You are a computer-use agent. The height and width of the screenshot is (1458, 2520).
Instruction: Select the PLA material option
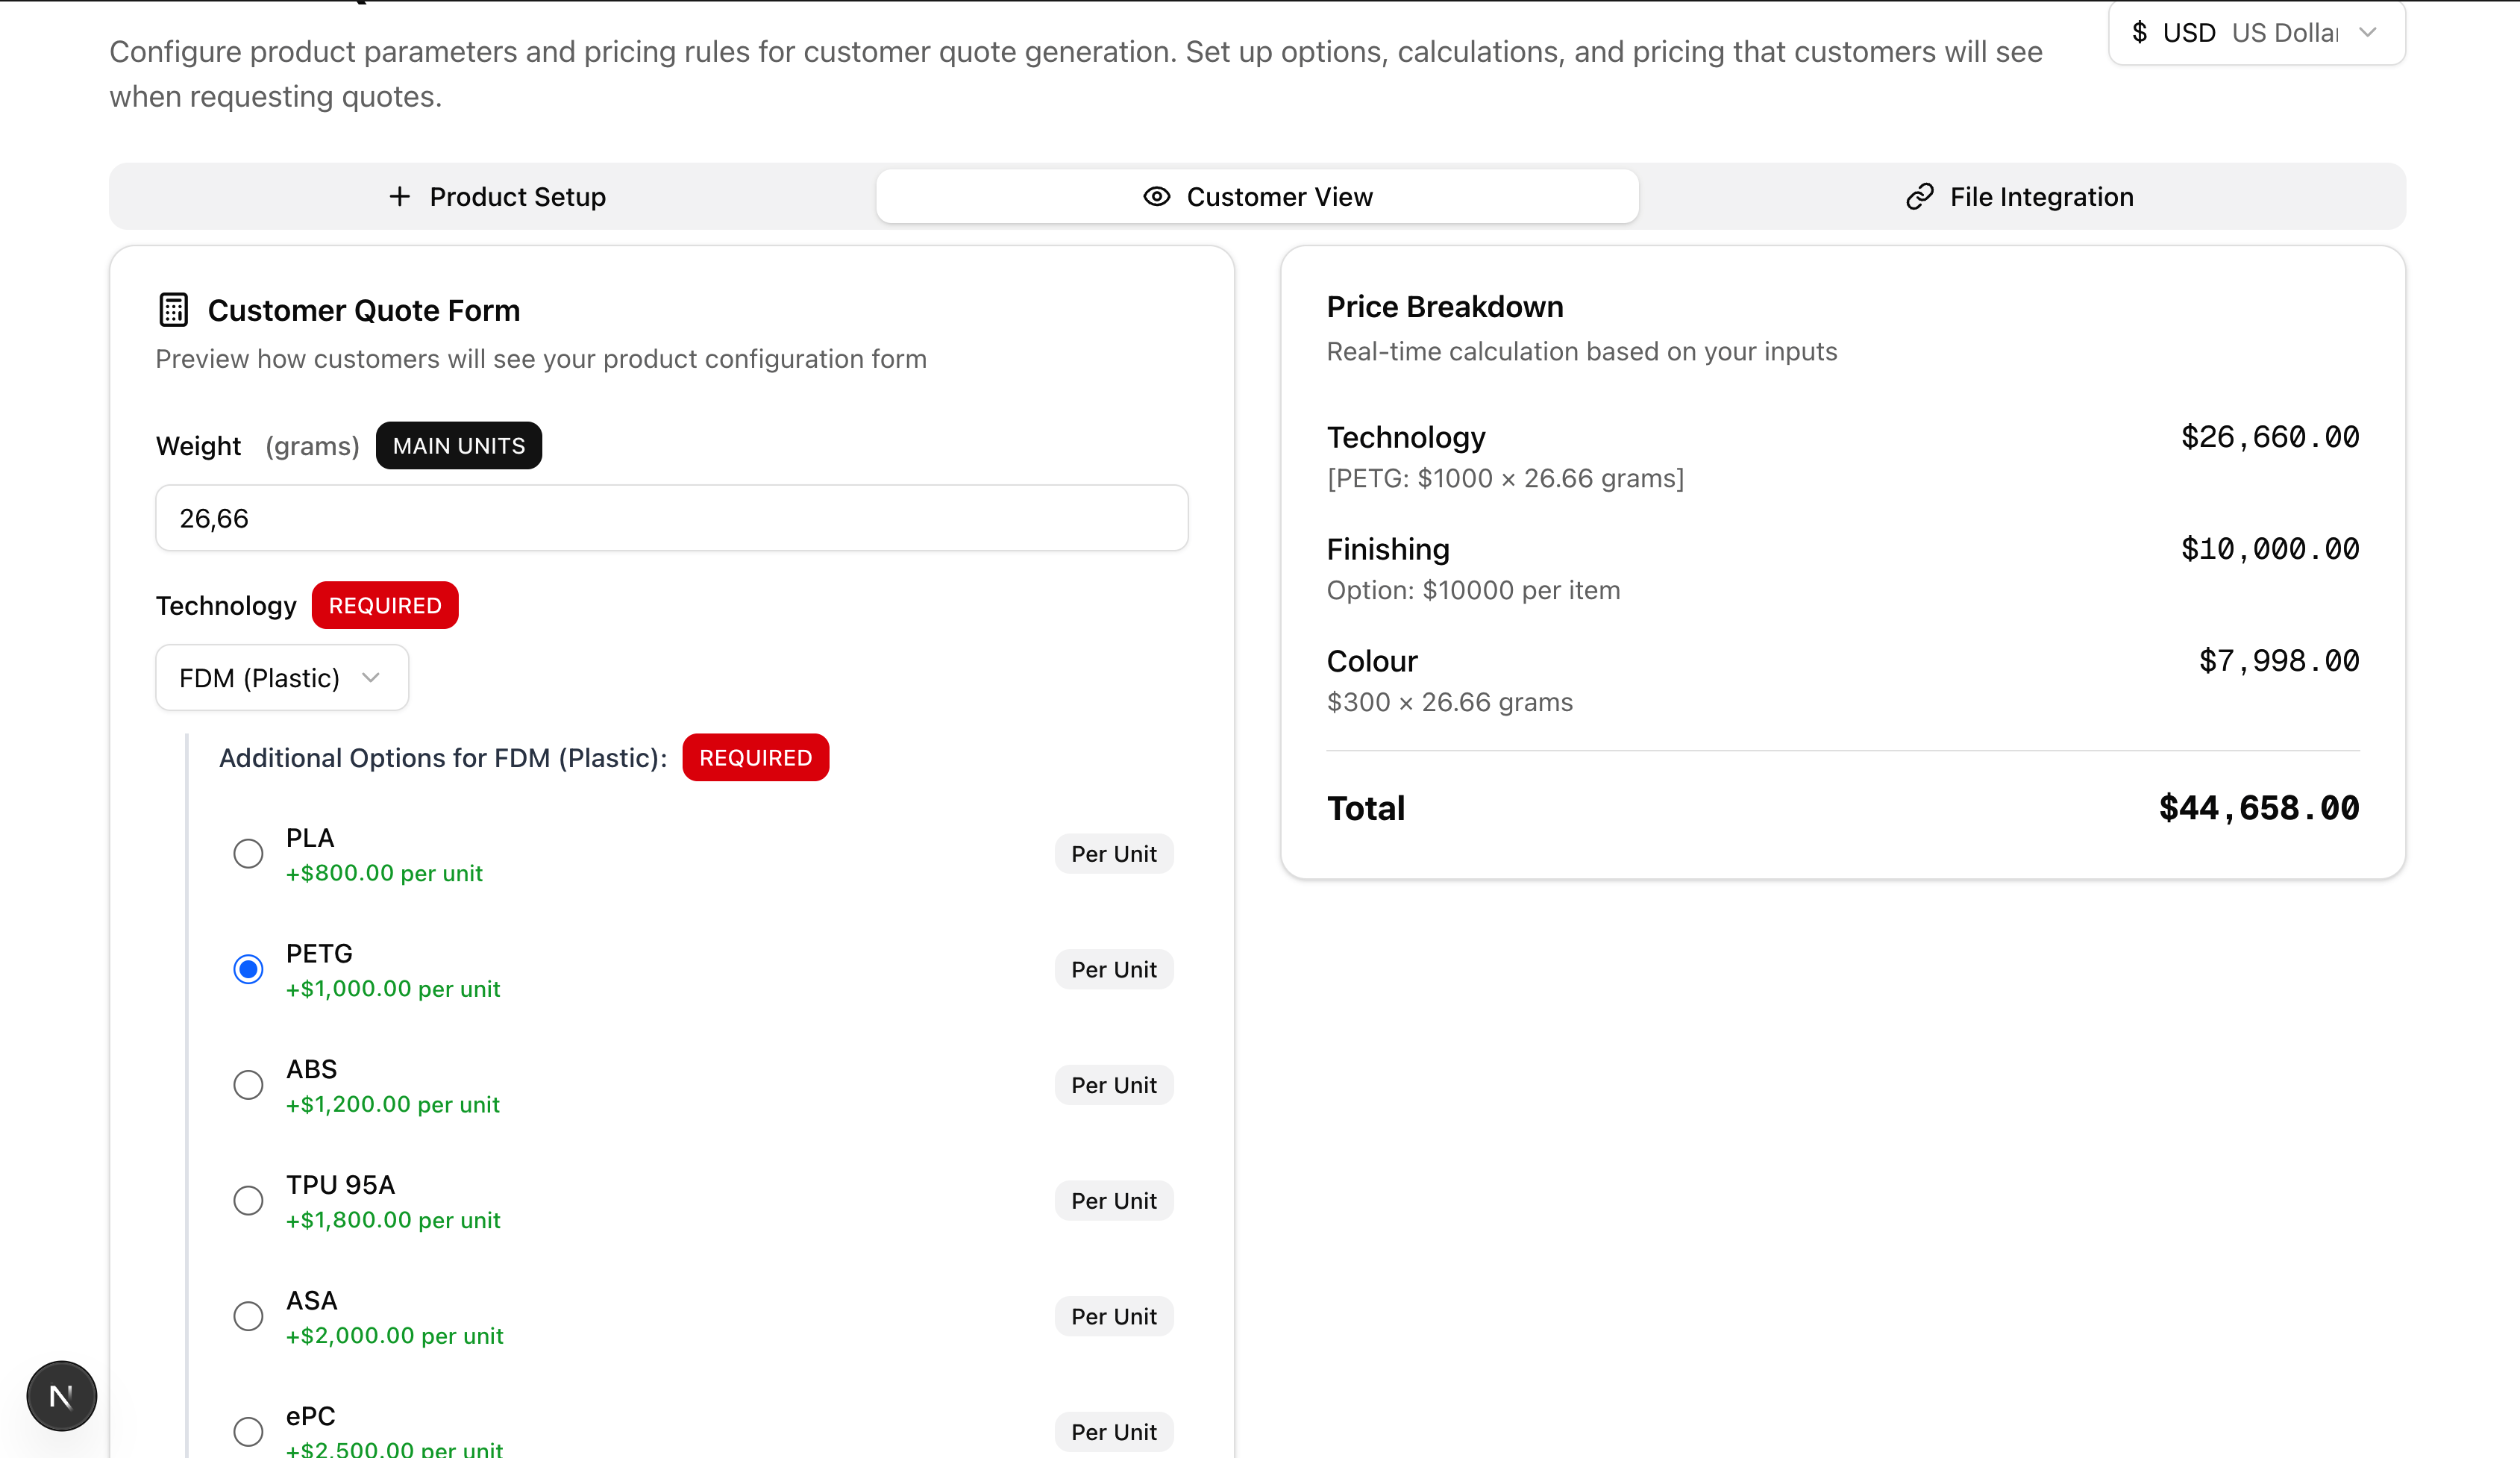[248, 853]
